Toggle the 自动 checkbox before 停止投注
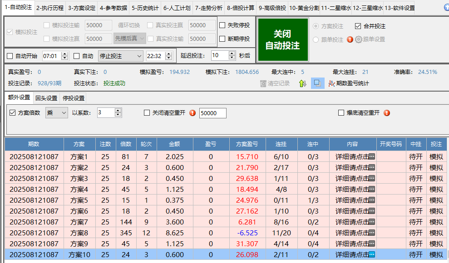Image resolution: width=449 pixels, height=263 pixels. (x=76, y=56)
